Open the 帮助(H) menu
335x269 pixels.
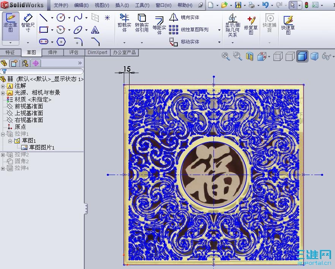tap(185, 5)
